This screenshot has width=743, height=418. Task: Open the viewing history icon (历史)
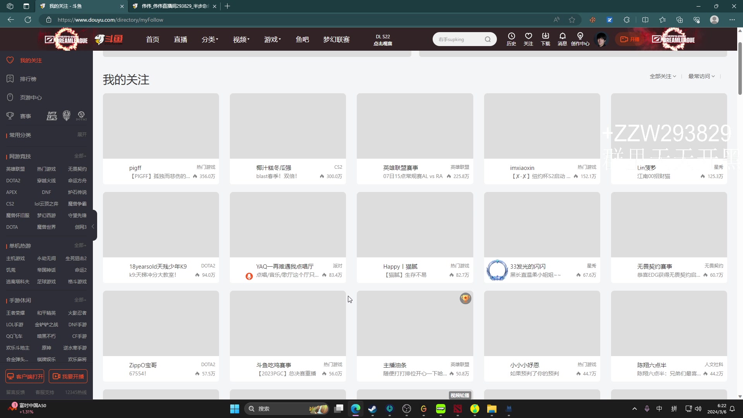(512, 39)
